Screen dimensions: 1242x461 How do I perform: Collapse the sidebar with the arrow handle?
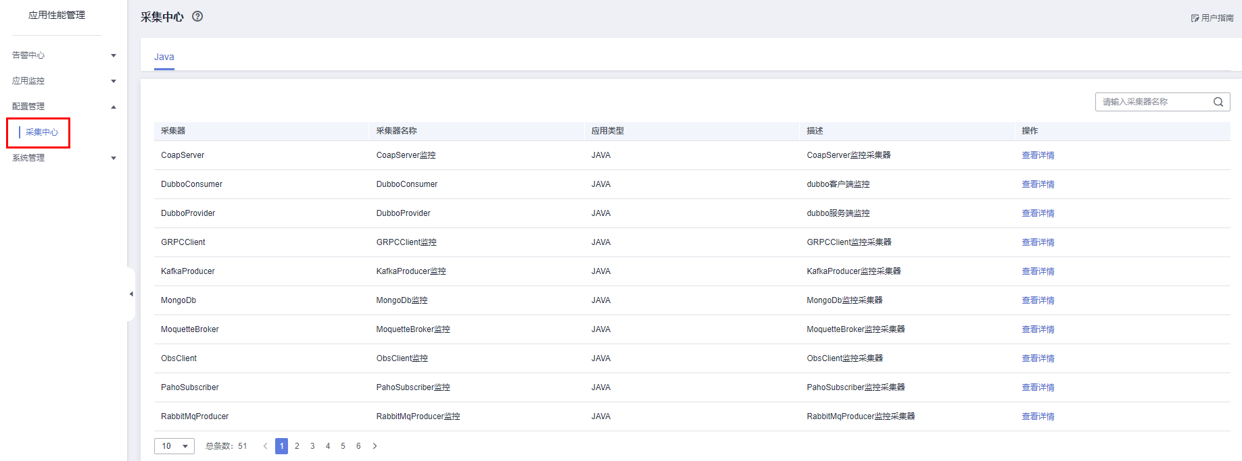pos(131,294)
